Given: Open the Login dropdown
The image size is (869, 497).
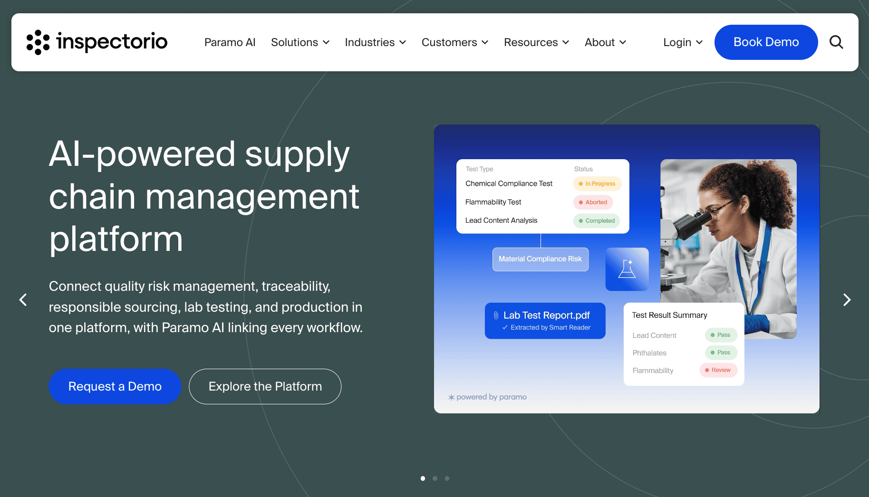Looking at the screenshot, I should tap(683, 42).
